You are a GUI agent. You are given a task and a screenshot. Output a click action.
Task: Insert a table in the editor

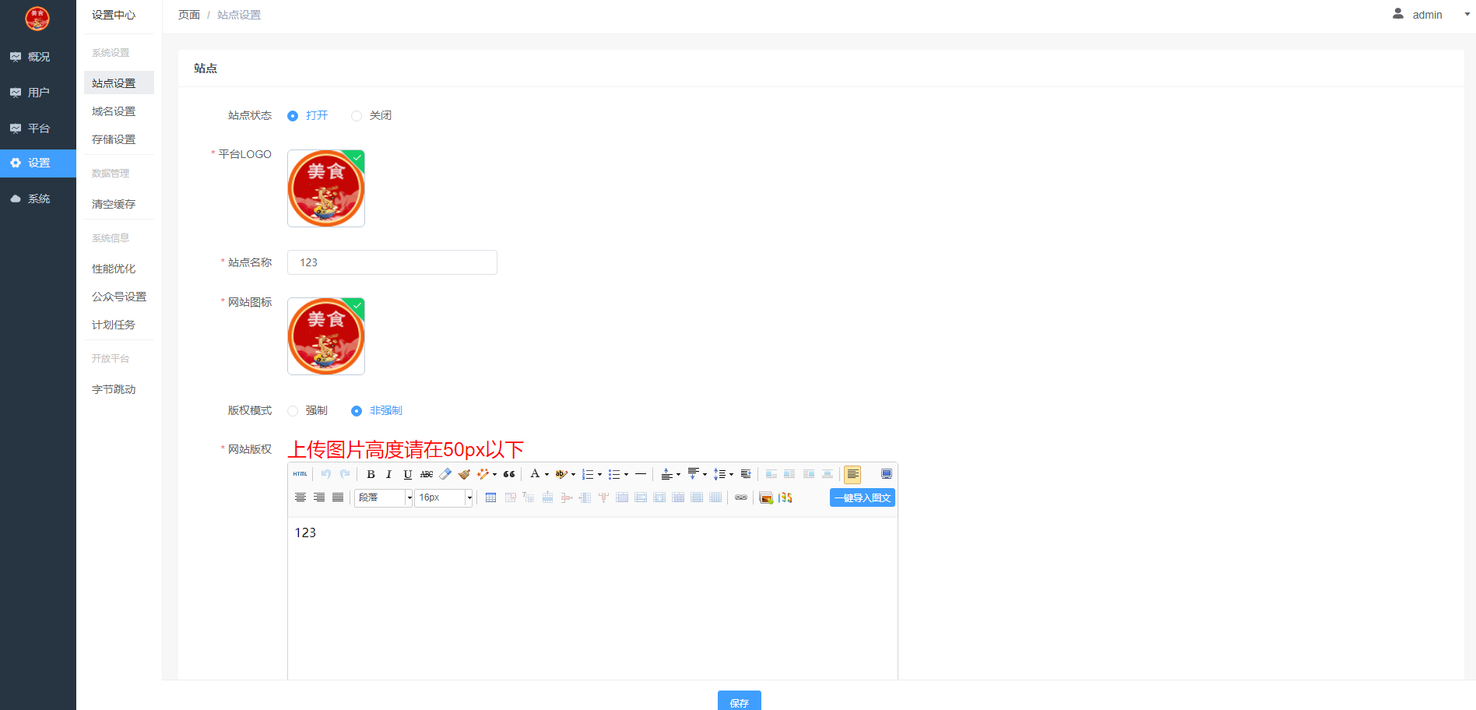(x=490, y=497)
